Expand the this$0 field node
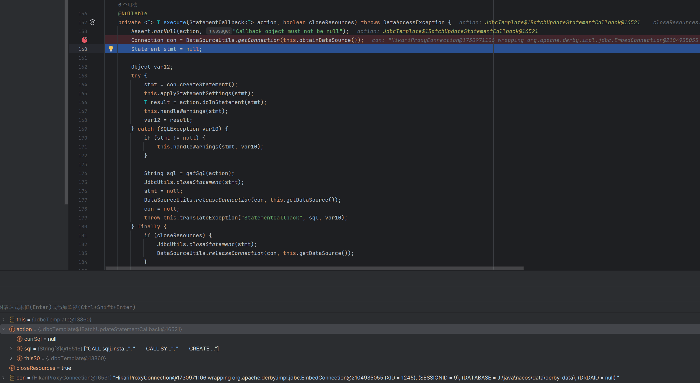This screenshot has height=383, width=700. click(11, 358)
